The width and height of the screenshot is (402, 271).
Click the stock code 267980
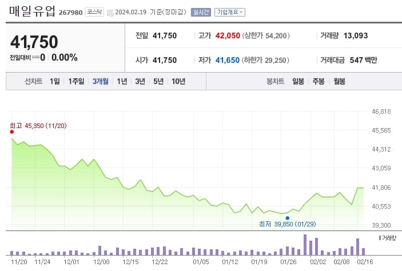(x=70, y=13)
